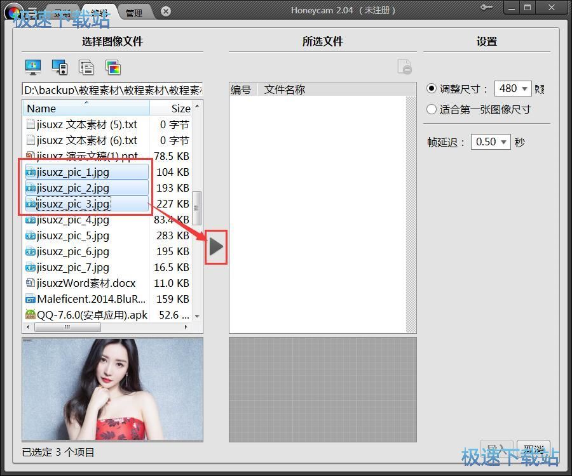Open the Documents folder icon
The height and width of the screenshot is (476, 572).
pos(86,67)
